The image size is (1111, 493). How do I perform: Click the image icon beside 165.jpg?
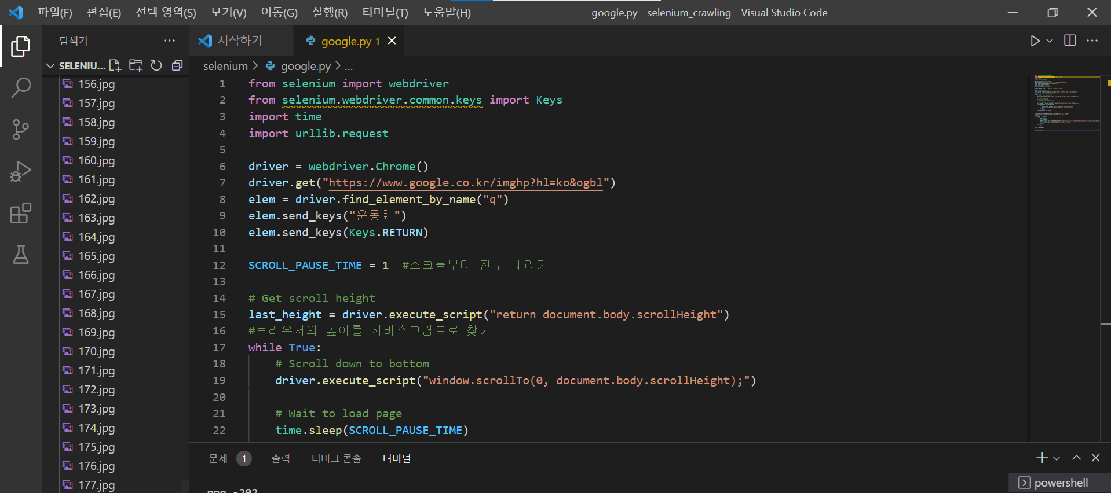point(68,256)
